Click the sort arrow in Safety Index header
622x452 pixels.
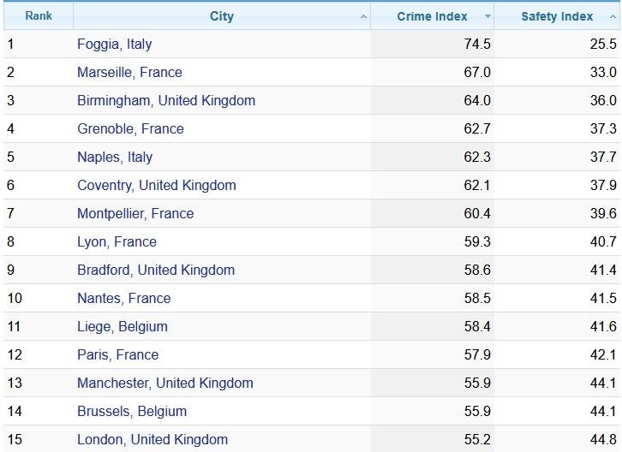613,16
